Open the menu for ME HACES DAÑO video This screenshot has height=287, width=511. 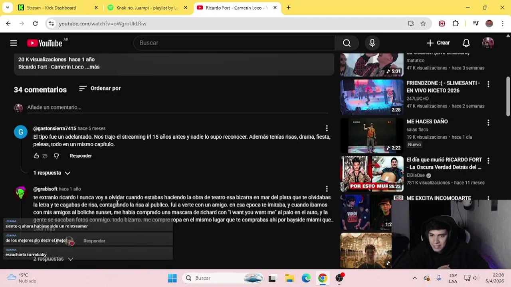pyautogui.click(x=488, y=122)
